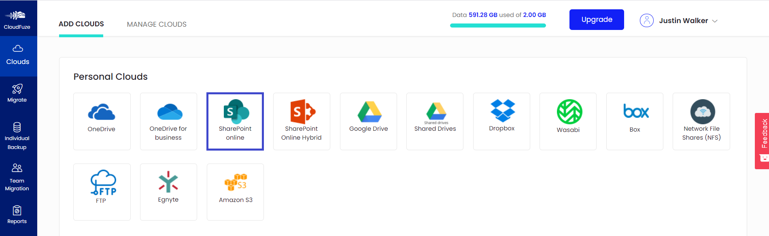Viewport: 769px width, 236px height.
Task: Open Team Migration in sidebar
Action: click(17, 177)
